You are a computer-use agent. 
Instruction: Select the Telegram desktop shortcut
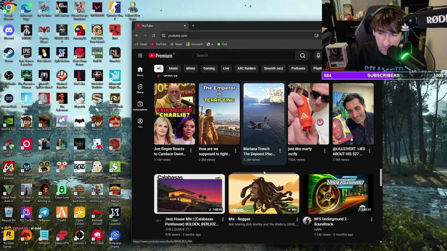click(44, 215)
